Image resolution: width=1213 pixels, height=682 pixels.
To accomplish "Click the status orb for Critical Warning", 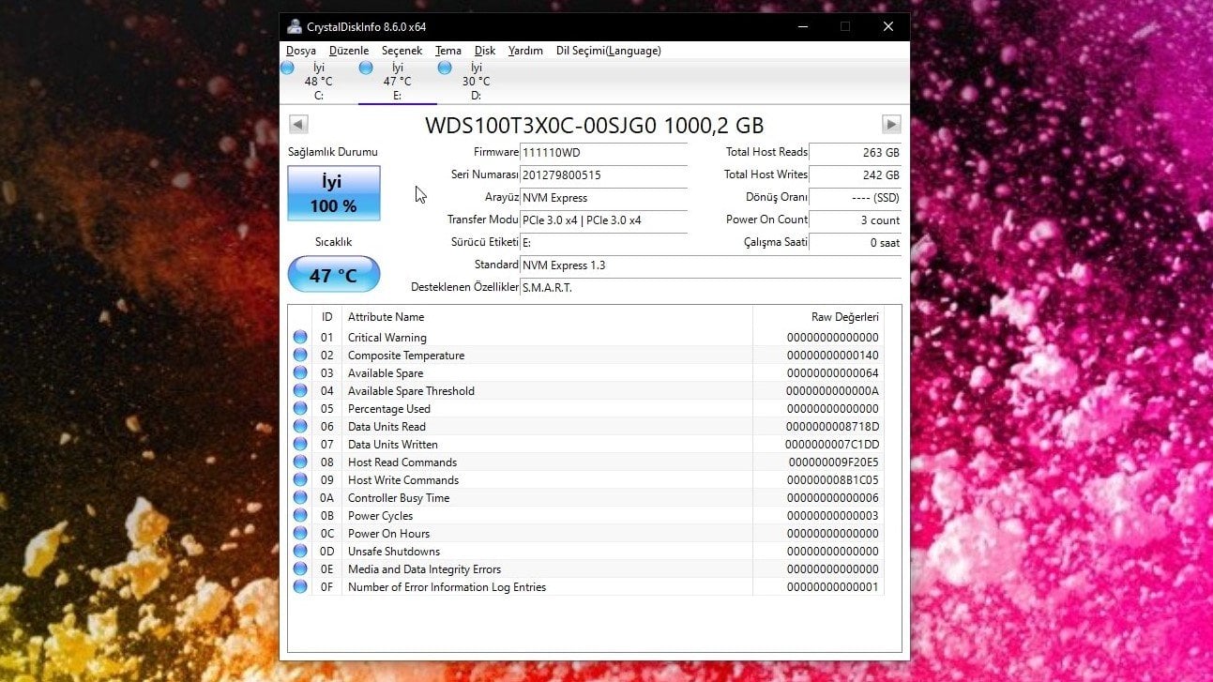I will 300,337.
